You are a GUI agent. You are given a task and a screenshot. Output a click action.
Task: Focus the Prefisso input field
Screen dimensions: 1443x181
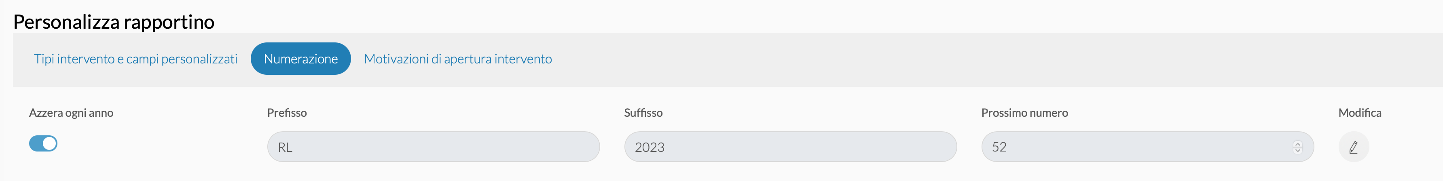pos(434,147)
